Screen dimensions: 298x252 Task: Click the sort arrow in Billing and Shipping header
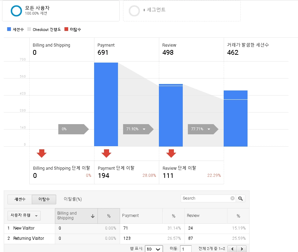[x=93, y=216]
